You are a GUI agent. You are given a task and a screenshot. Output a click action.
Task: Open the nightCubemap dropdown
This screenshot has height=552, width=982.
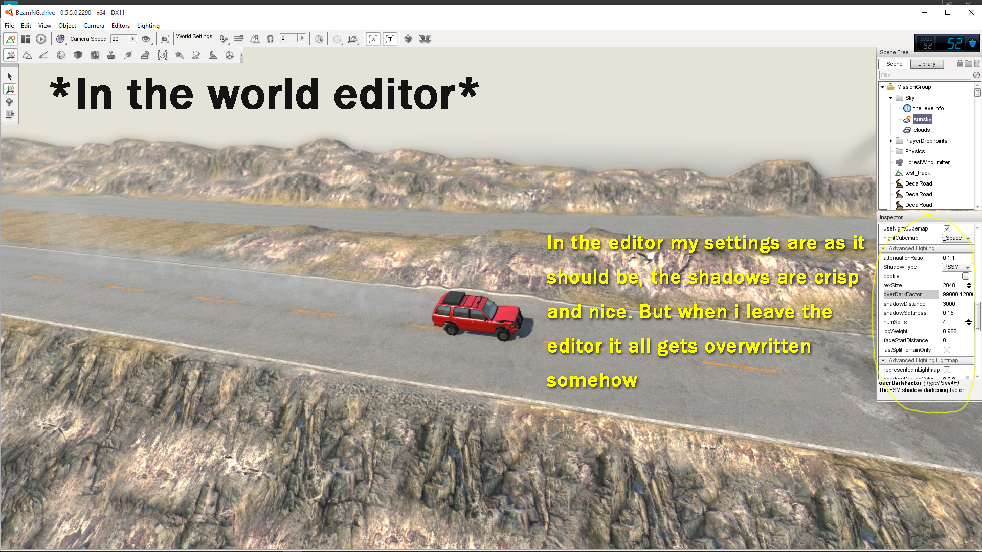click(x=957, y=238)
